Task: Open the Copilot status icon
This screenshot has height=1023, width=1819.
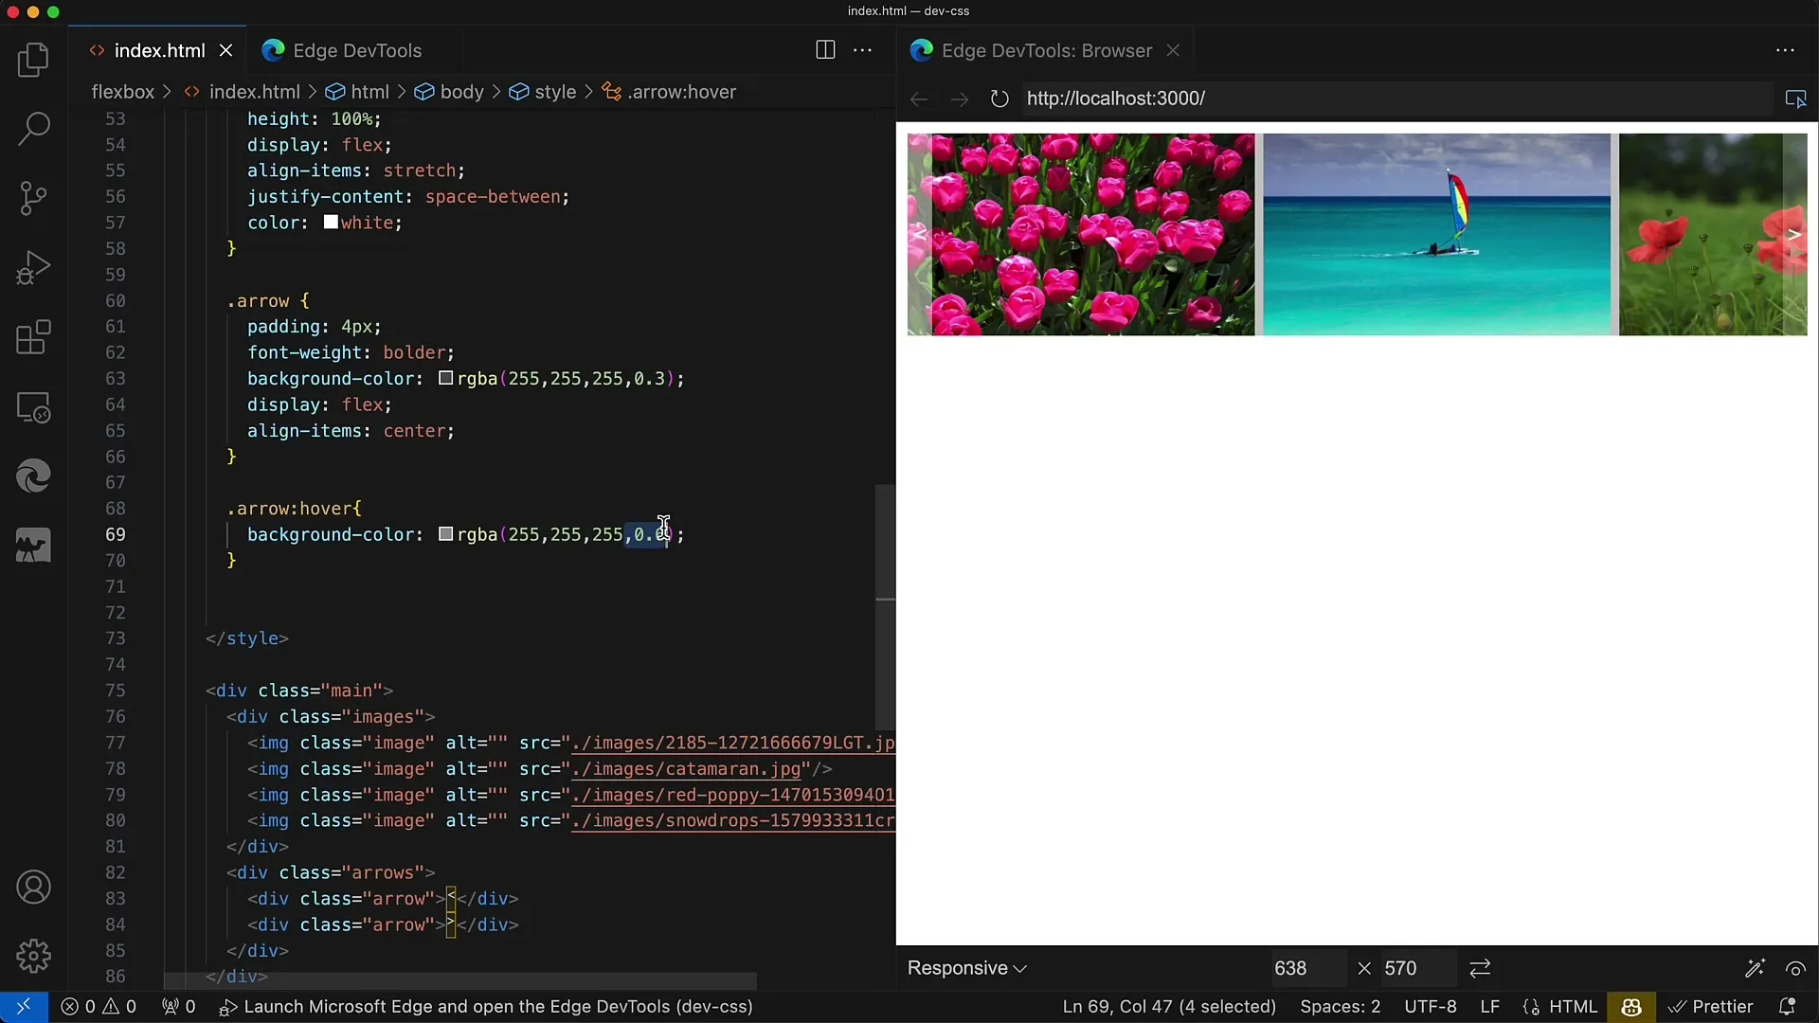Action: [x=1631, y=1006]
